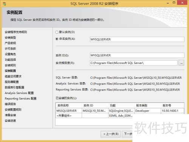Select the MSSQLSERVER instance row
189x142 pixels.
click(120, 111)
